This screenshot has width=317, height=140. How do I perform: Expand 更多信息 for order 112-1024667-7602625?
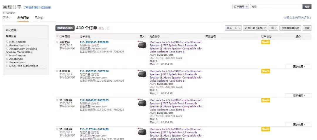coord(299,124)
